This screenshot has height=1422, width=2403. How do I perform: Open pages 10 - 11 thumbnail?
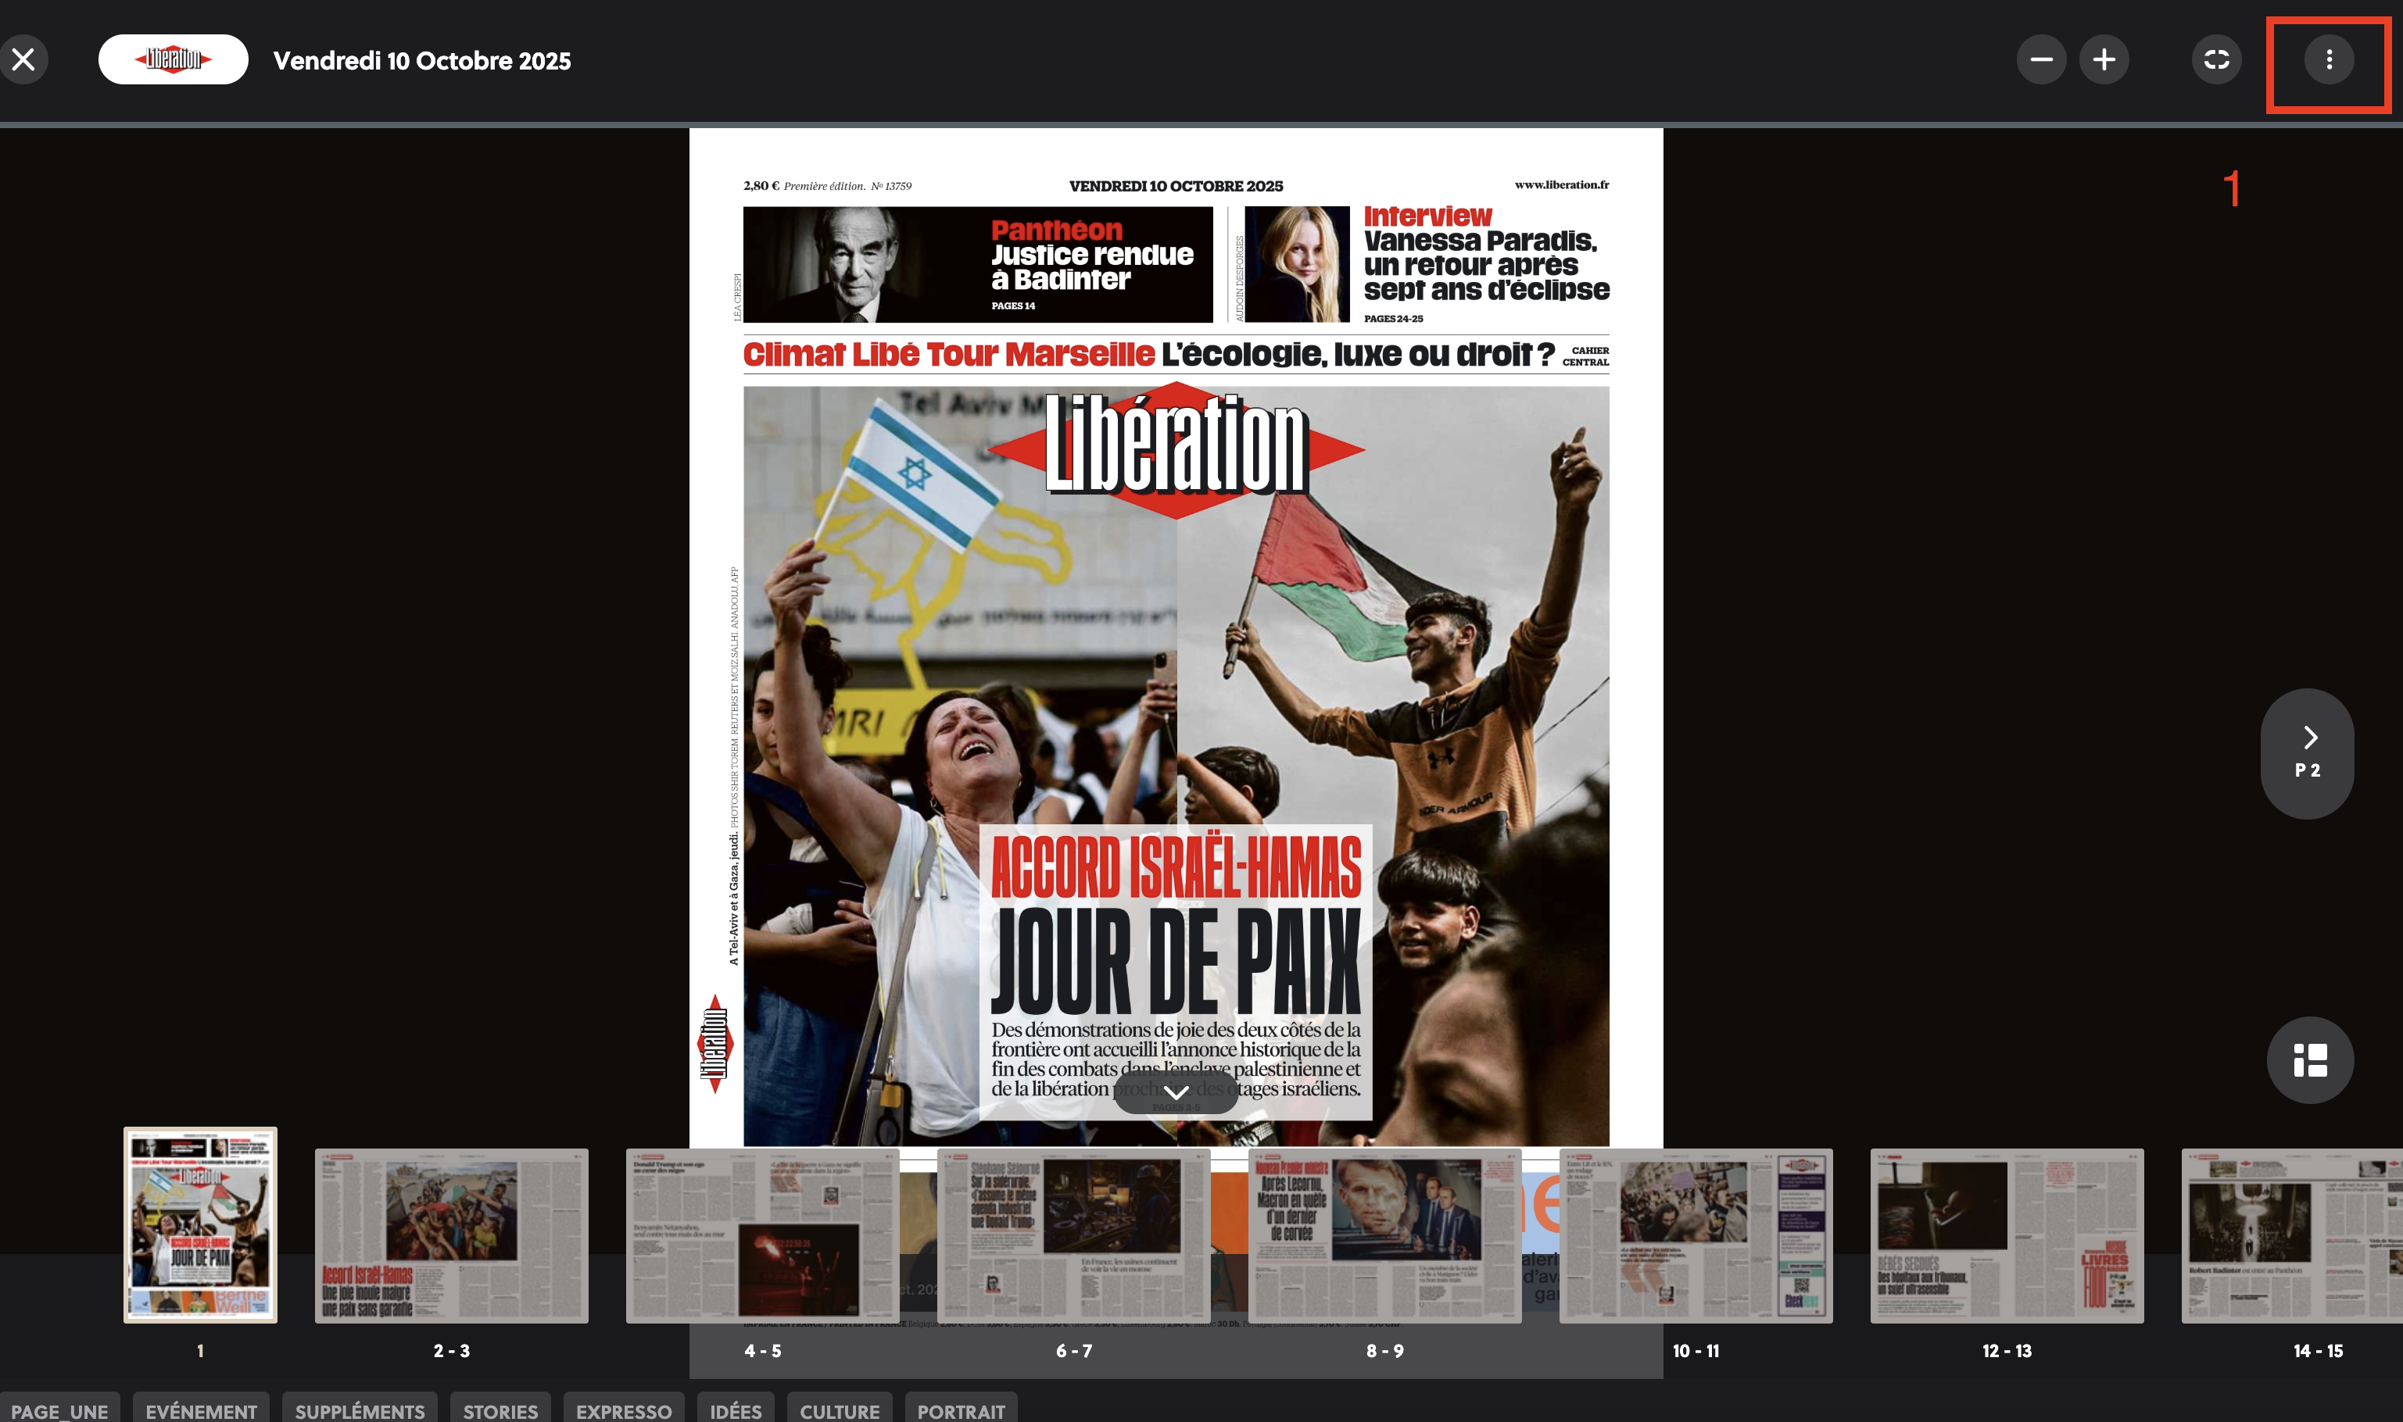point(1696,1235)
